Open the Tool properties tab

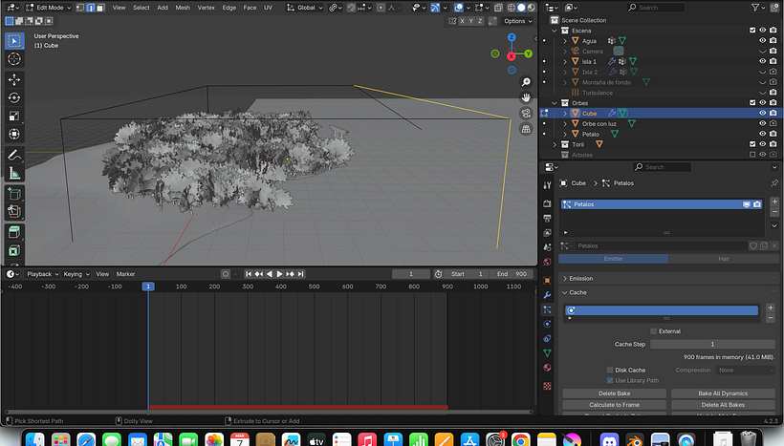point(548,185)
